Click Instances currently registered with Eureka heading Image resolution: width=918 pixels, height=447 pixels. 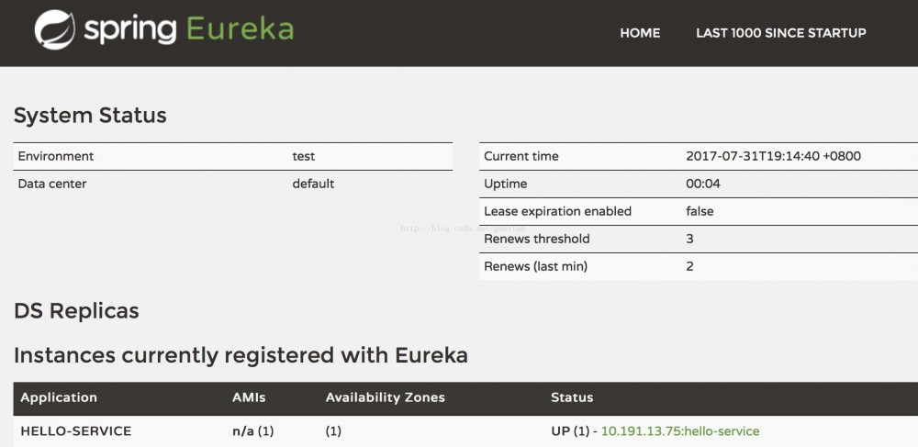coord(241,355)
